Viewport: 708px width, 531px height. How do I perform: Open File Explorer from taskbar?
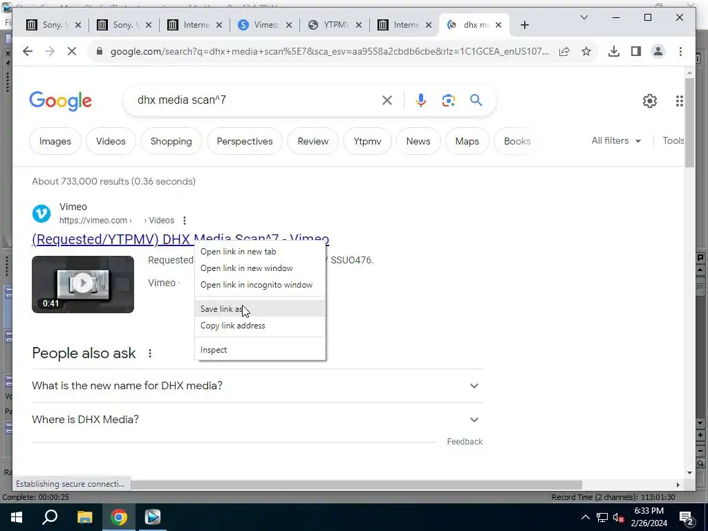[x=84, y=517]
